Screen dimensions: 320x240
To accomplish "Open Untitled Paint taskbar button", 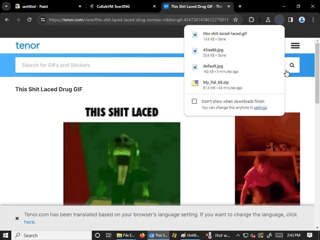I will [190, 235].
